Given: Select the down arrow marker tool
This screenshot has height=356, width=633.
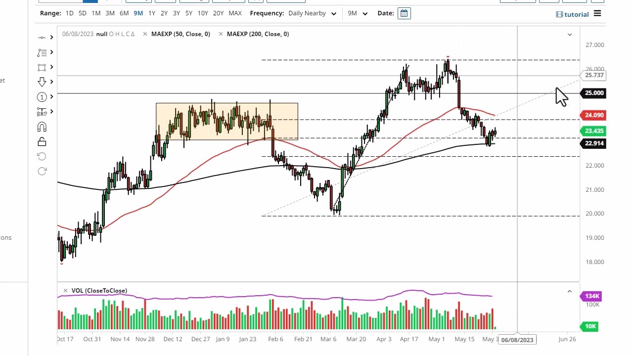Looking at the screenshot, I should 42,82.
